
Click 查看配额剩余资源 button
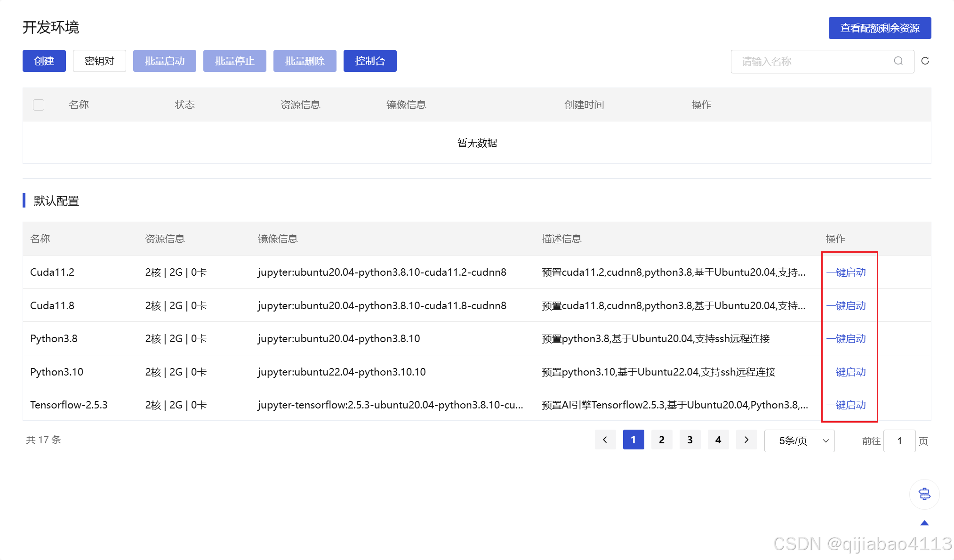(x=880, y=28)
